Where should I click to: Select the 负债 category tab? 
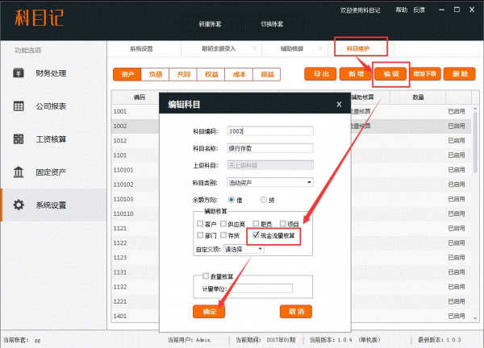(x=155, y=74)
